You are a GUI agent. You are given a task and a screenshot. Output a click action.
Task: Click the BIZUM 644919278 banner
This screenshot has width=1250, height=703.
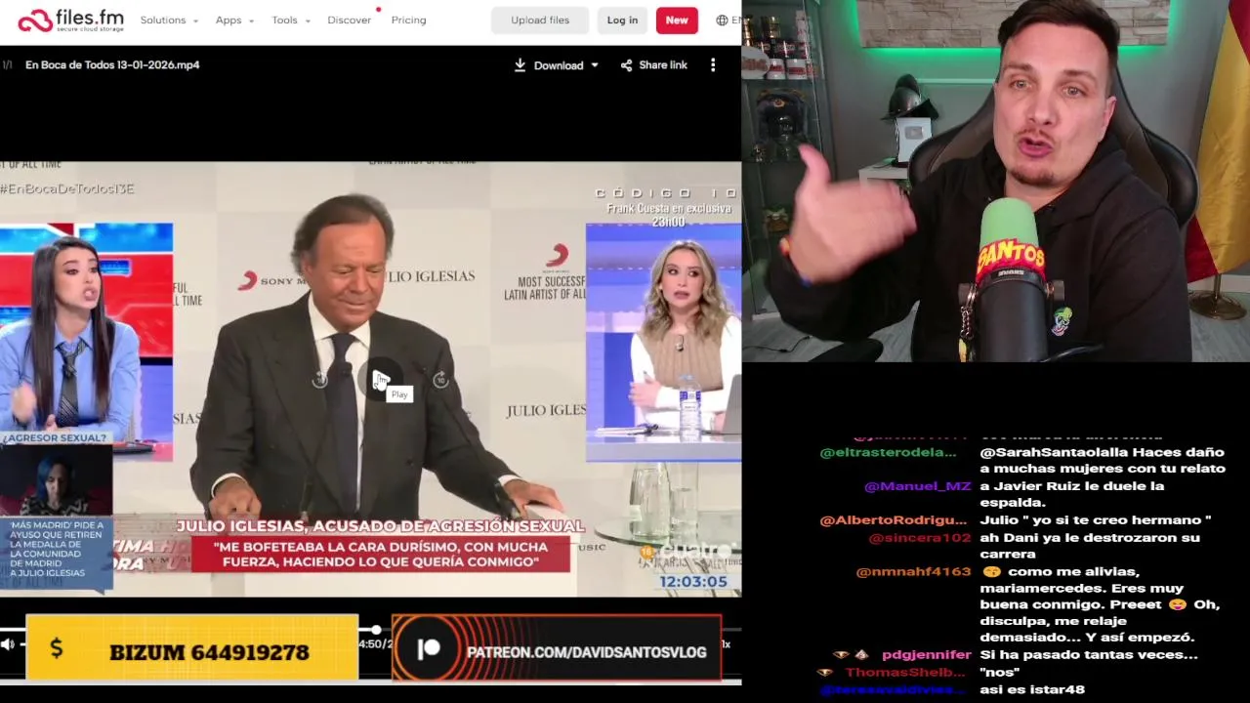point(192,647)
